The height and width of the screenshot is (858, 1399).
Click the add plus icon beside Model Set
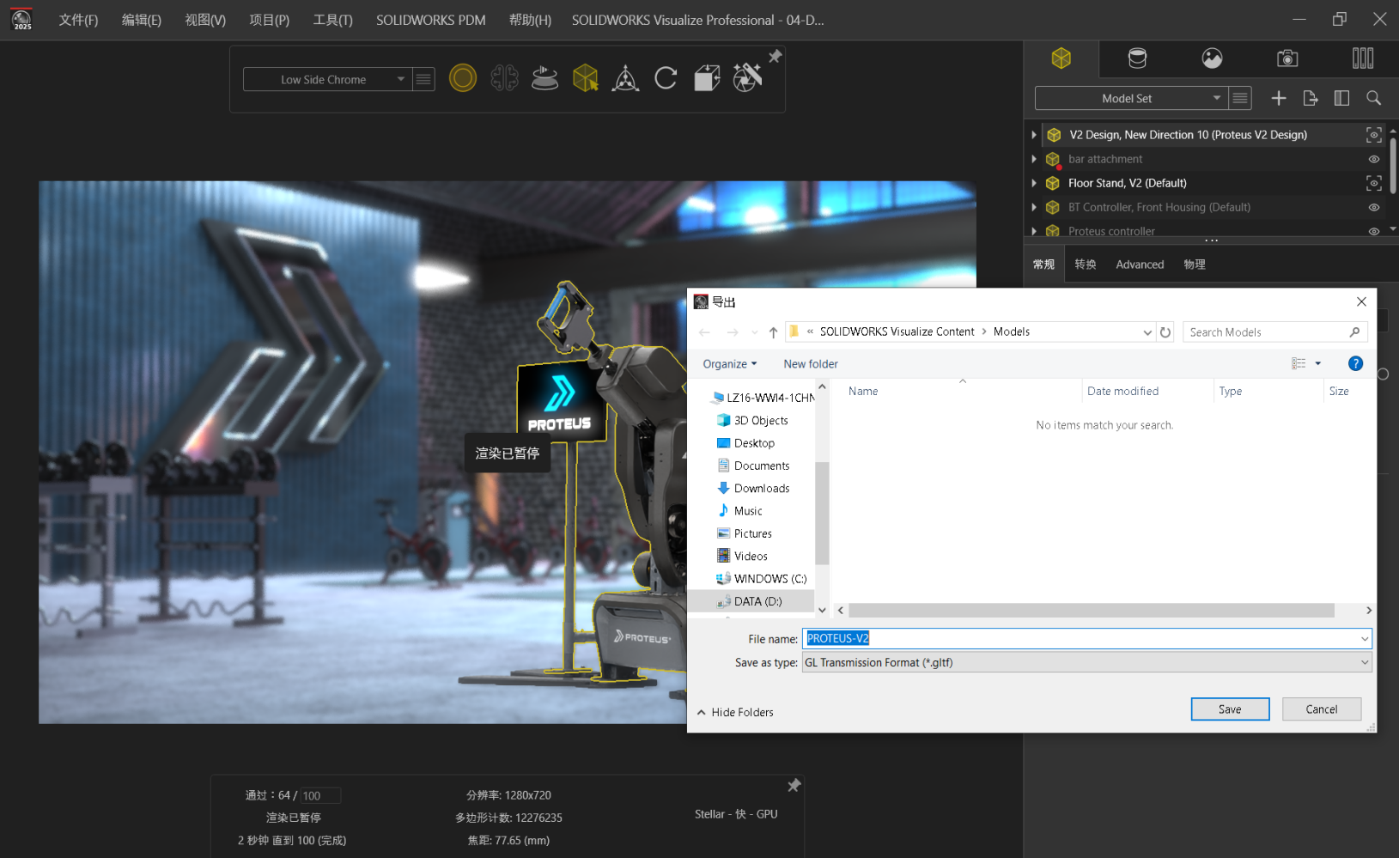coord(1278,98)
